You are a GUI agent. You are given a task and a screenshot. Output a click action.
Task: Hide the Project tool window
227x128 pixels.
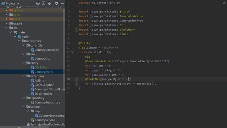(62, 3)
